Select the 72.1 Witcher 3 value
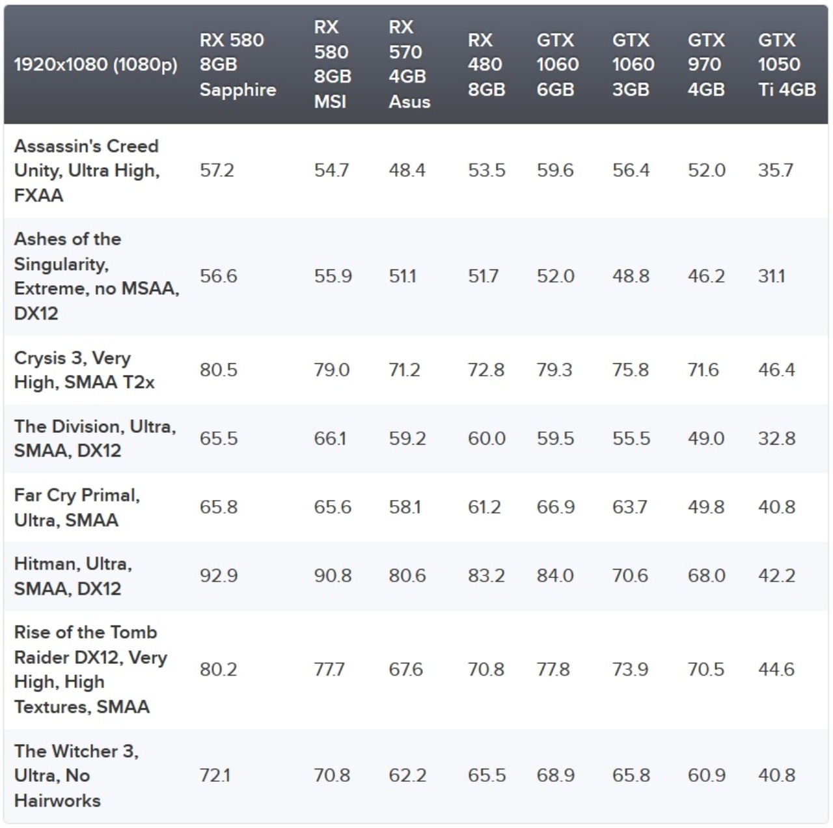Screen dimensions: 833x828 (215, 775)
